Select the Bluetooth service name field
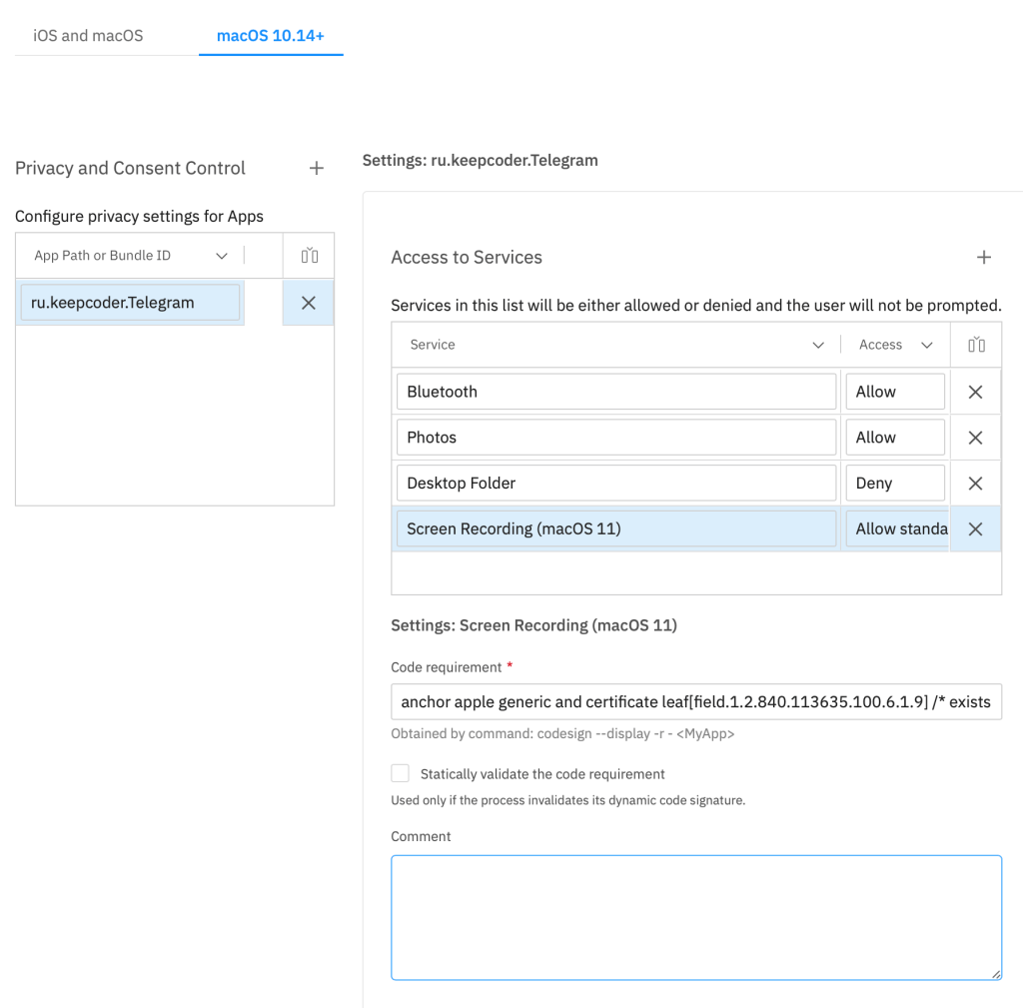The height and width of the screenshot is (1008, 1023). (615, 393)
